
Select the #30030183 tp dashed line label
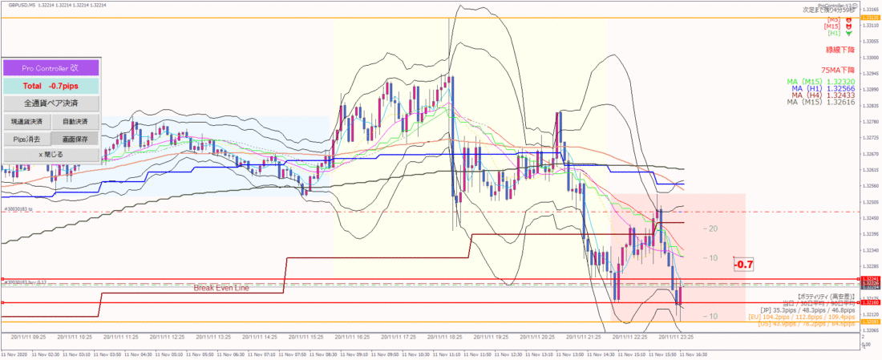(18, 208)
